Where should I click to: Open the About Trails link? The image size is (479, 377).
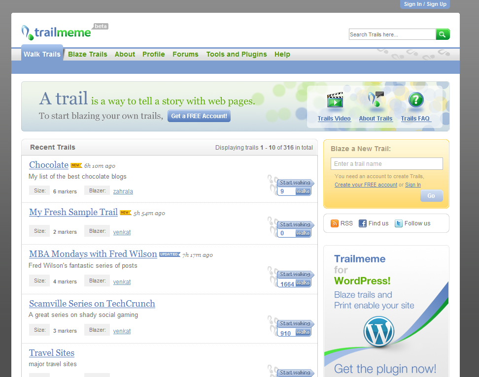[x=376, y=118]
